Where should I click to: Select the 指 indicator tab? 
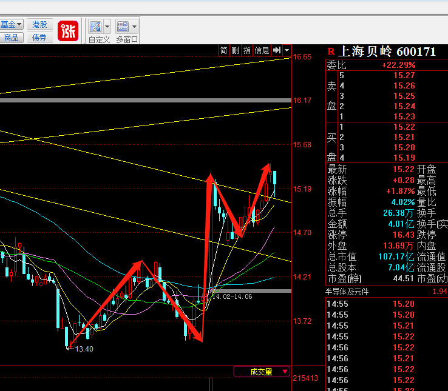(x=247, y=50)
